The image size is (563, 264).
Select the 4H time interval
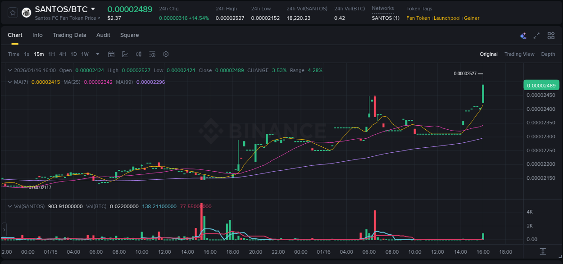point(63,54)
